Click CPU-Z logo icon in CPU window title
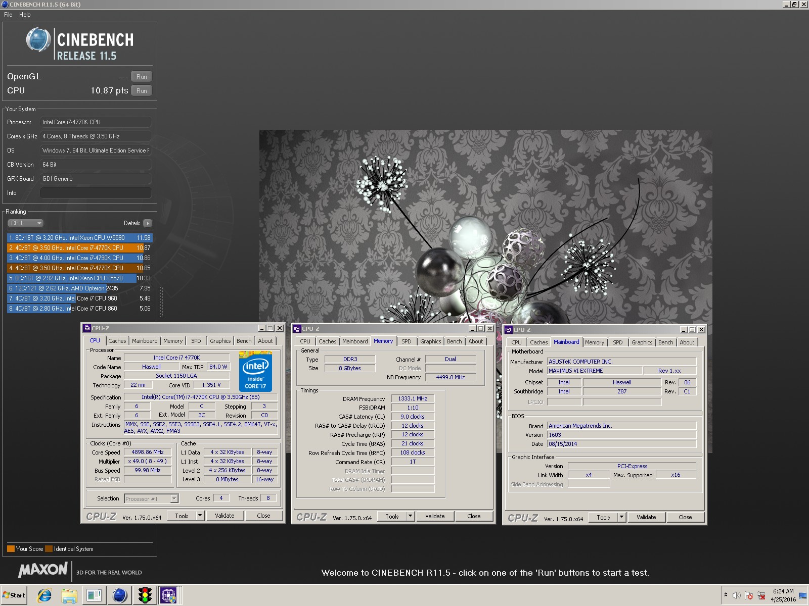This screenshot has height=606, width=809. [86, 328]
